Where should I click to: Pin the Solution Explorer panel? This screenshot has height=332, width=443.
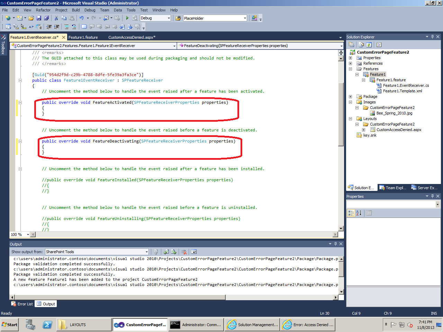pos(432,37)
